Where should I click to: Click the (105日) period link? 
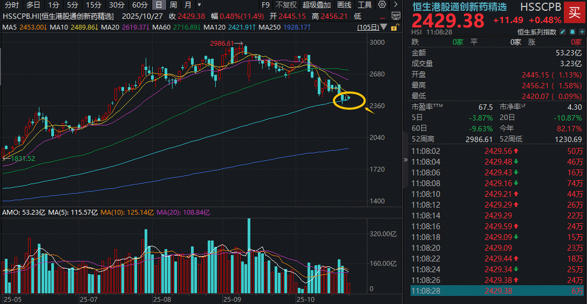[368, 27]
